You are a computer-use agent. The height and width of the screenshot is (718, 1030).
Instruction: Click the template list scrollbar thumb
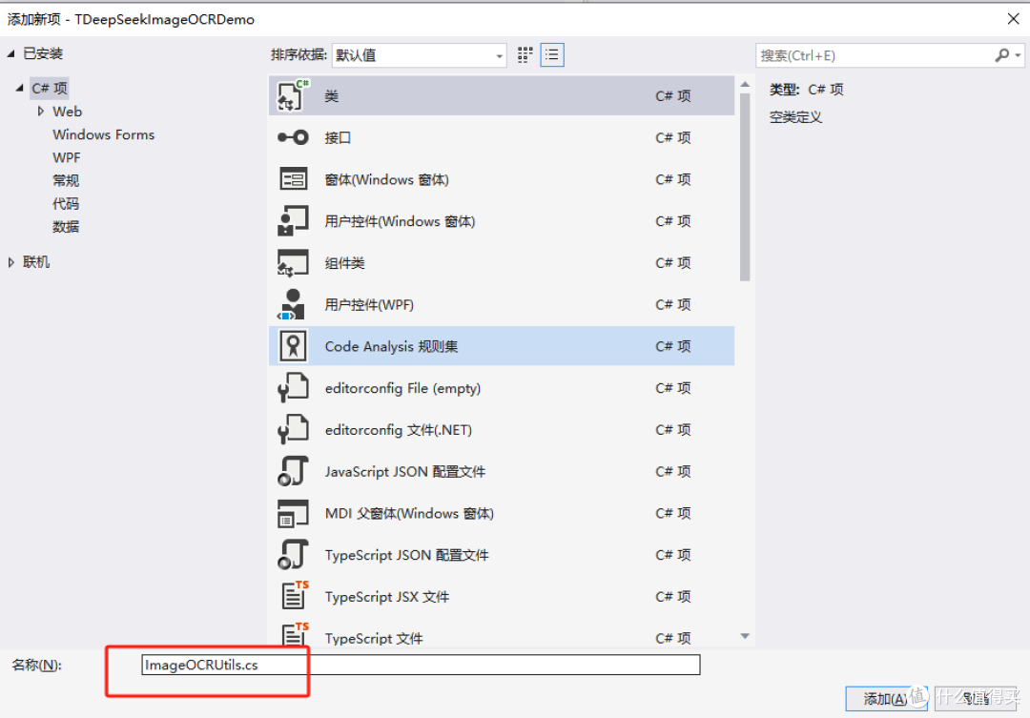tap(745, 187)
